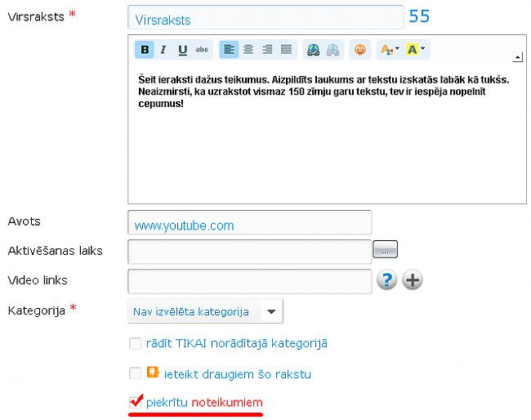The width and height of the screenshot is (531, 420).
Task: Align text to the right
Action: tap(267, 50)
